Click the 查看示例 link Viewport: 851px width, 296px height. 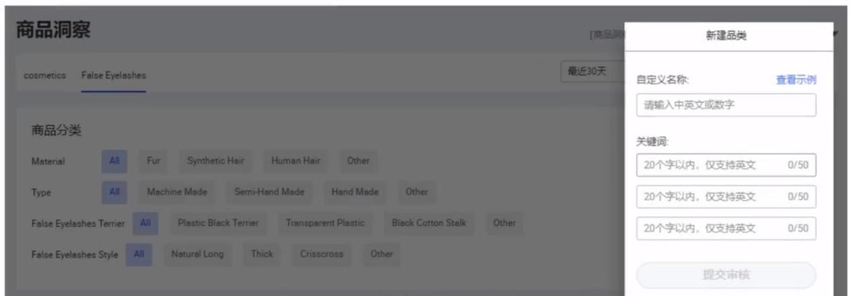pos(796,80)
